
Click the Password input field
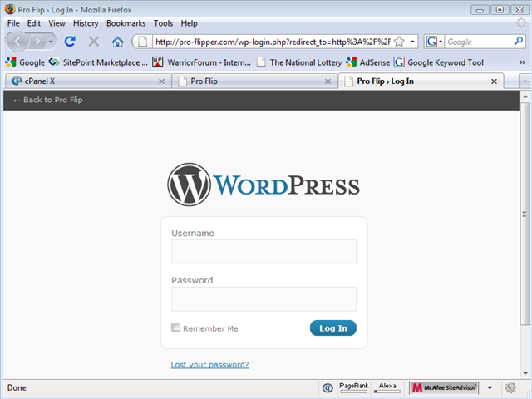(264, 299)
